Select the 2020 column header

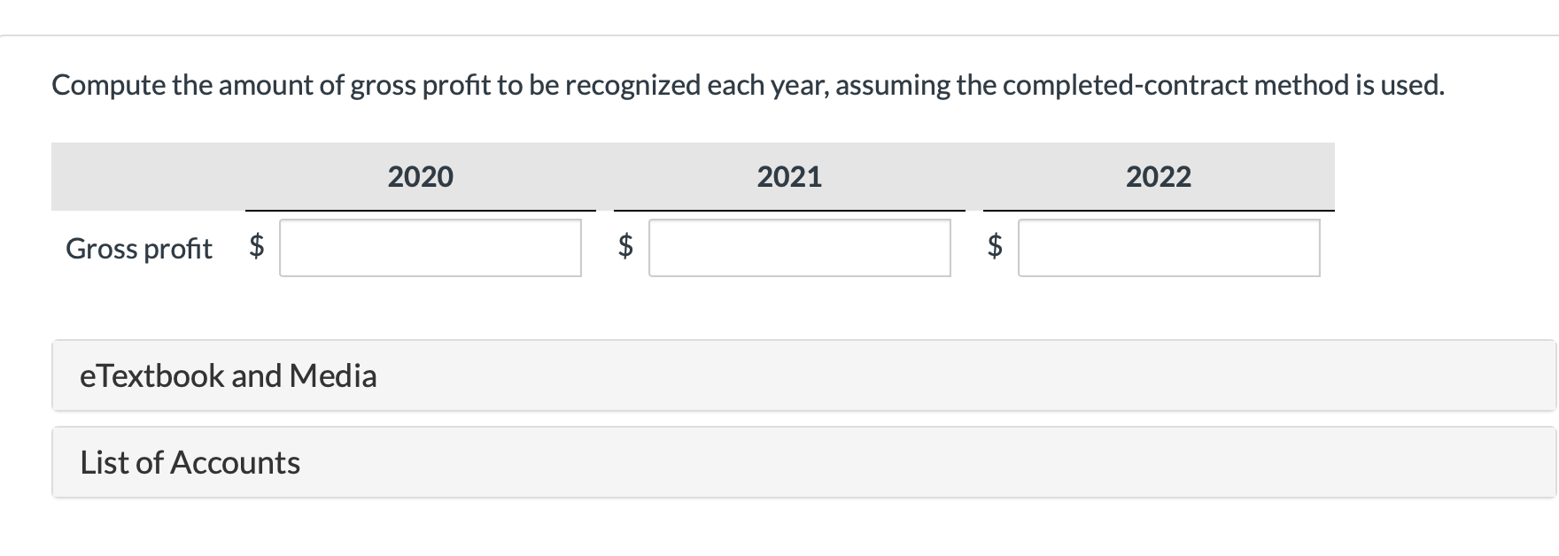click(420, 176)
